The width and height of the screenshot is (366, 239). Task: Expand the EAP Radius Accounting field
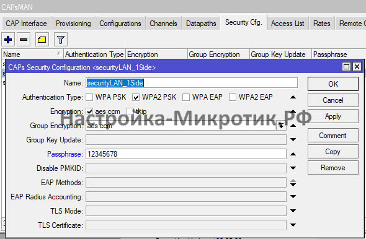(293, 197)
